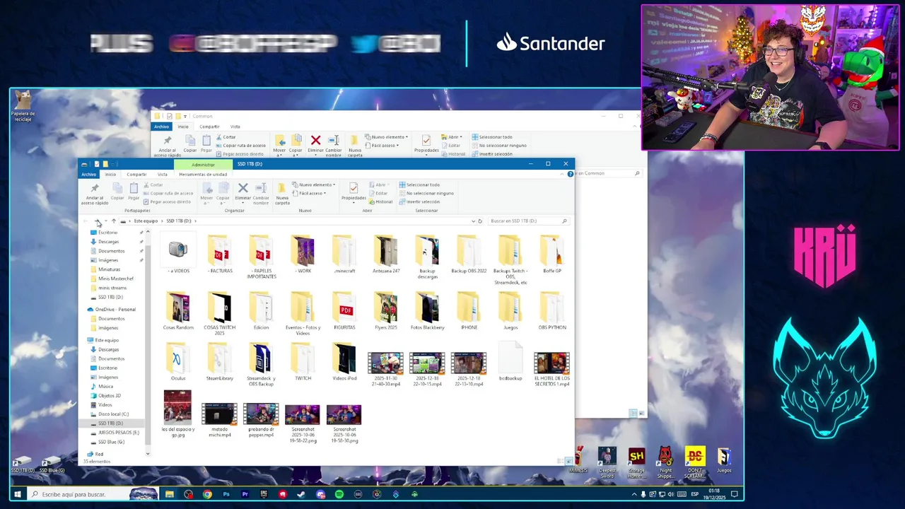Open the Nuevo elemento dropdown

click(314, 185)
